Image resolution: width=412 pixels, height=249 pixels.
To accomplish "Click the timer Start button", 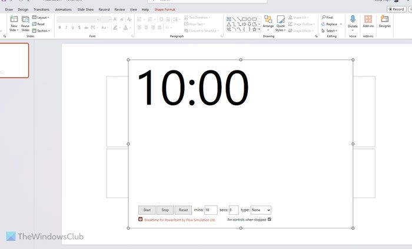I will coord(147,210).
